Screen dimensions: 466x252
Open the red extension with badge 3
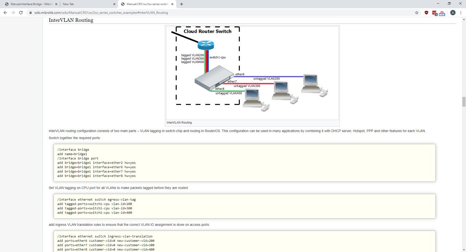pos(434,13)
